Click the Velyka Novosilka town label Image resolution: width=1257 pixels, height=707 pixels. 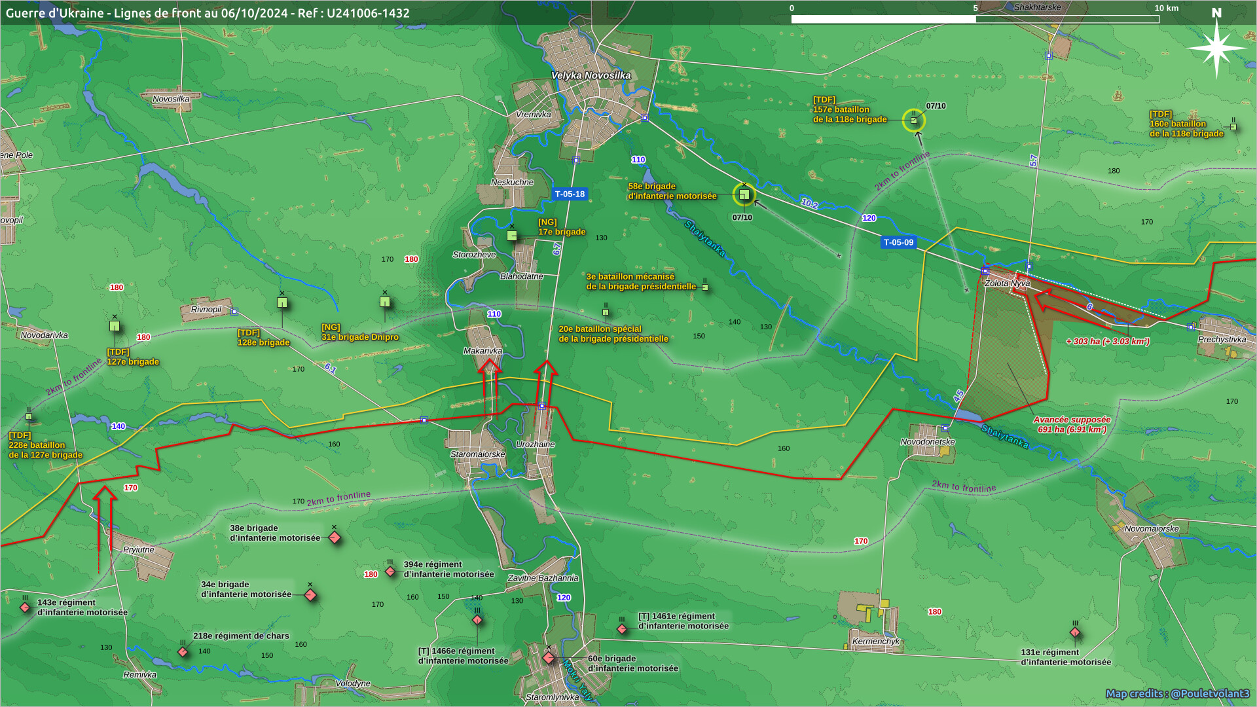(x=591, y=75)
